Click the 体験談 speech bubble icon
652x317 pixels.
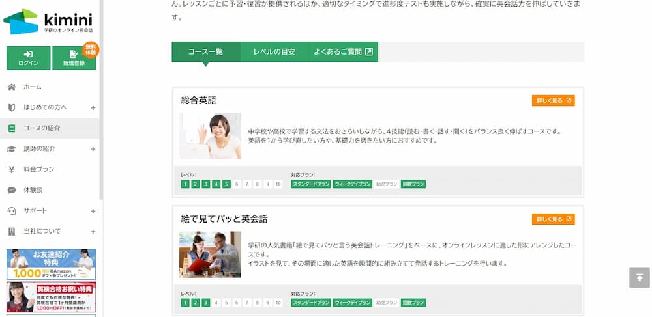point(12,190)
